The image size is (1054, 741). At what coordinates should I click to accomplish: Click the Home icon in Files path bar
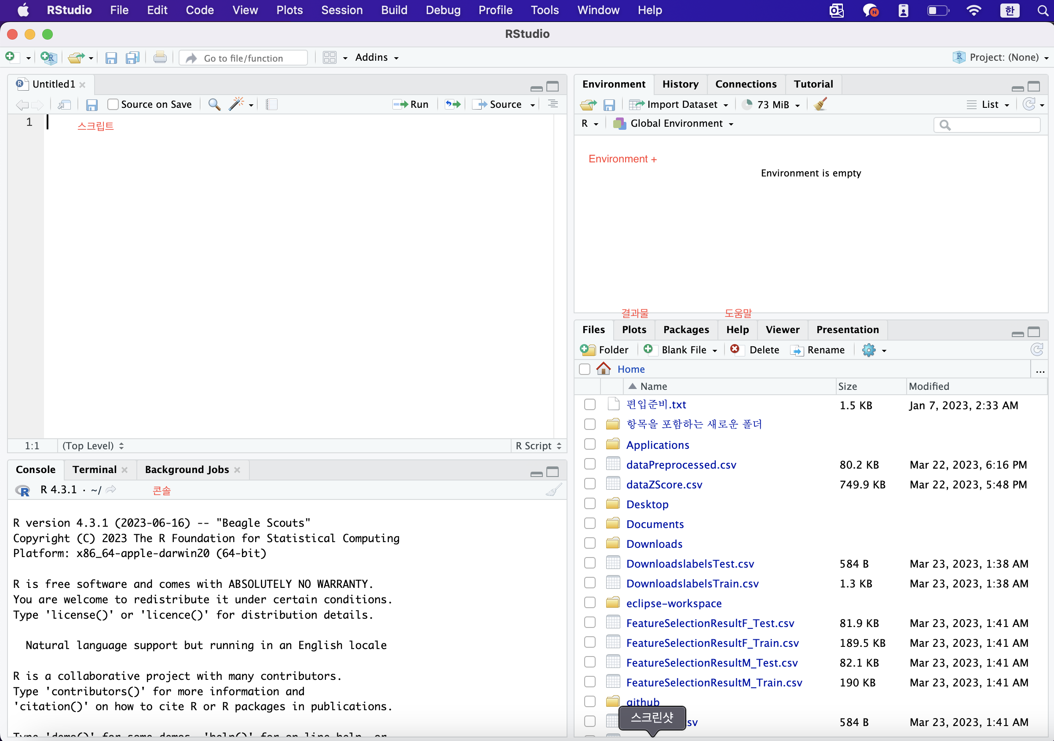pos(603,369)
